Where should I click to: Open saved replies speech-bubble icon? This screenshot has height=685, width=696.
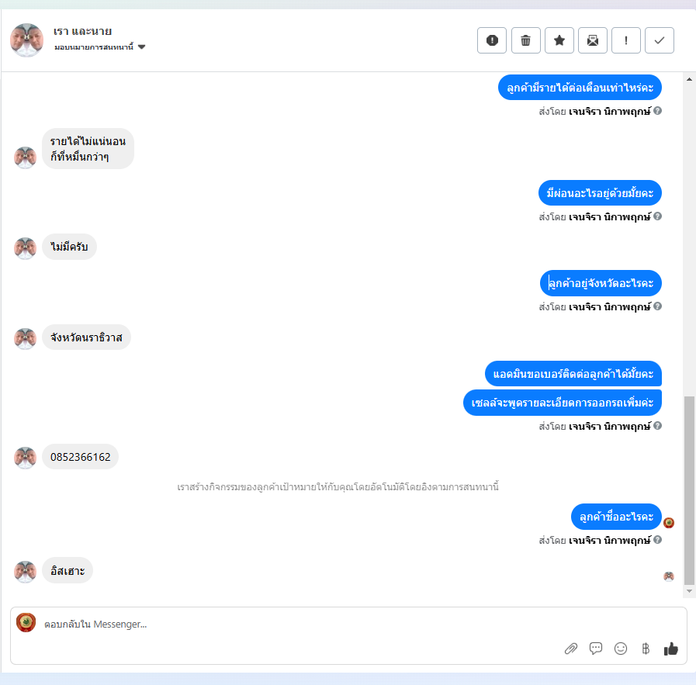tap(596, 649)
